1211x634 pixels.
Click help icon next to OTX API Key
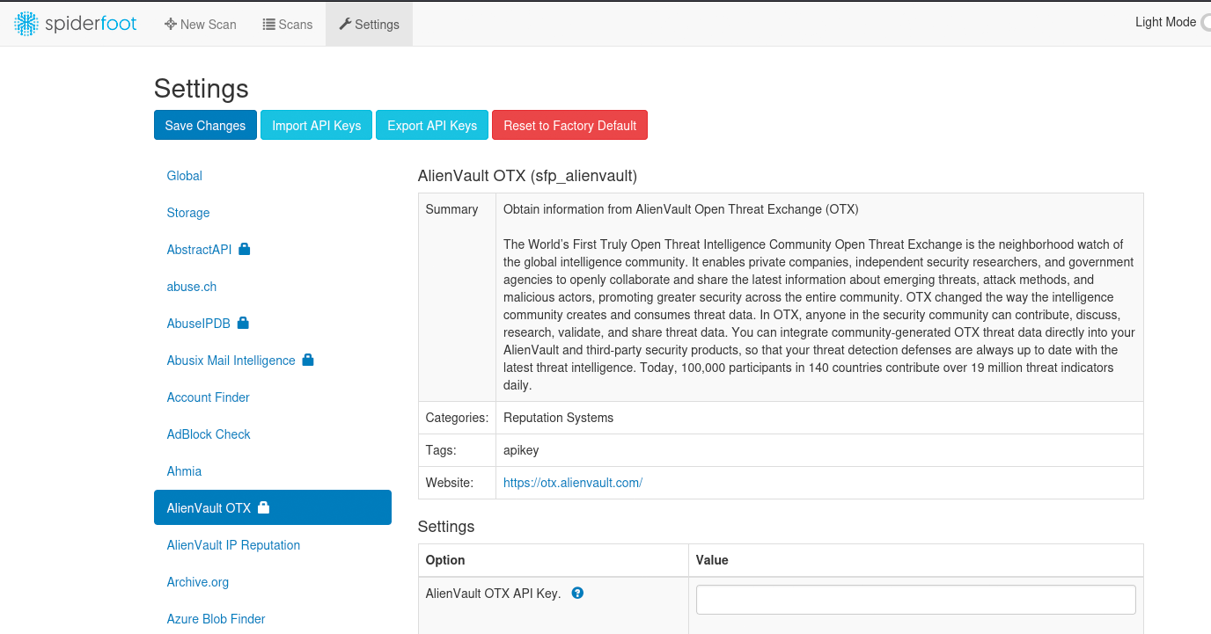click(x=577, y=593)
